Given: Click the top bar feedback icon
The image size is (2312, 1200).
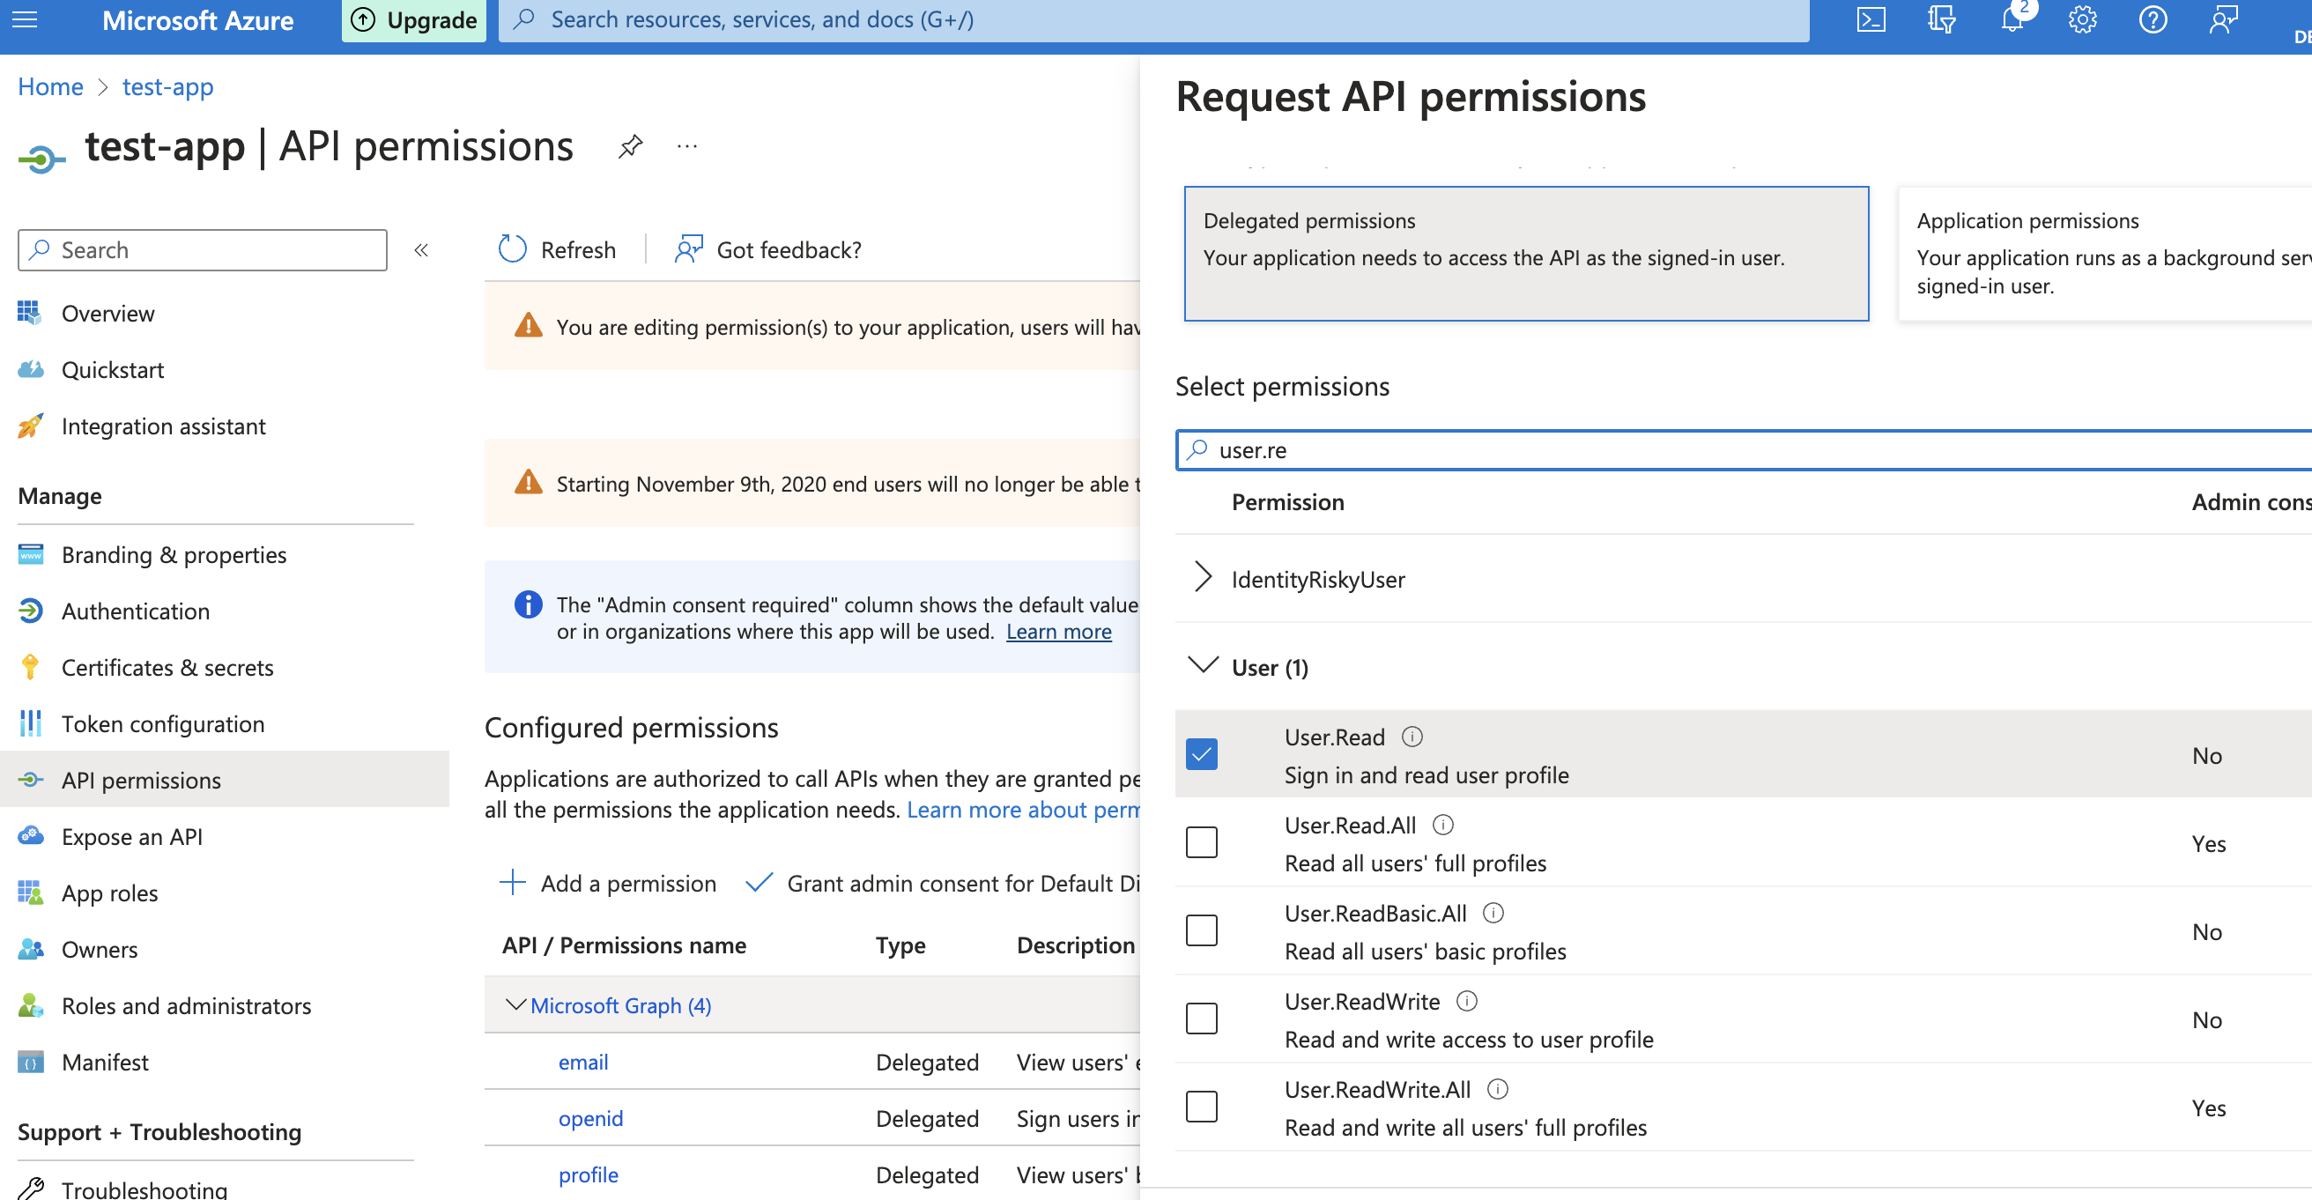Looking at the screenshot, I should click(x=2223, y=19).
